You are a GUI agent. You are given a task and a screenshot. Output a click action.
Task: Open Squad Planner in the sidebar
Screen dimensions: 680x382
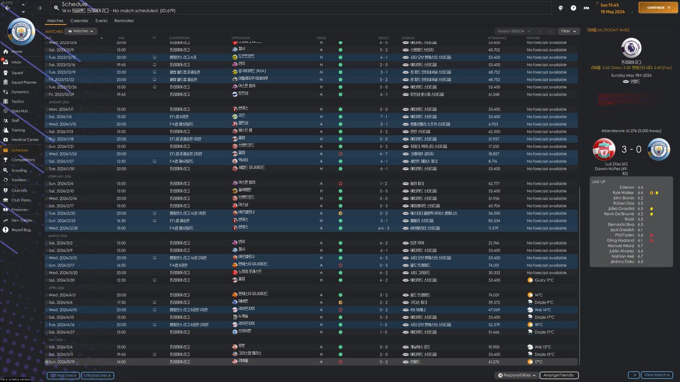pyautogui.click(x=24, y=82)
